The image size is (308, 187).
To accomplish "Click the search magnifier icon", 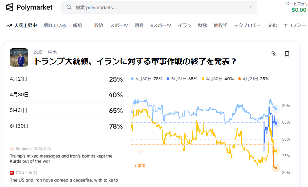I will pyautogui.click(x=69, y=7).
